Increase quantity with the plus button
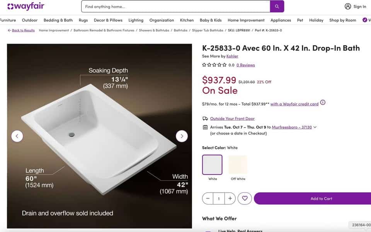Image resolution: width=371 pixels, height=232 pixels. click(230, 198)
